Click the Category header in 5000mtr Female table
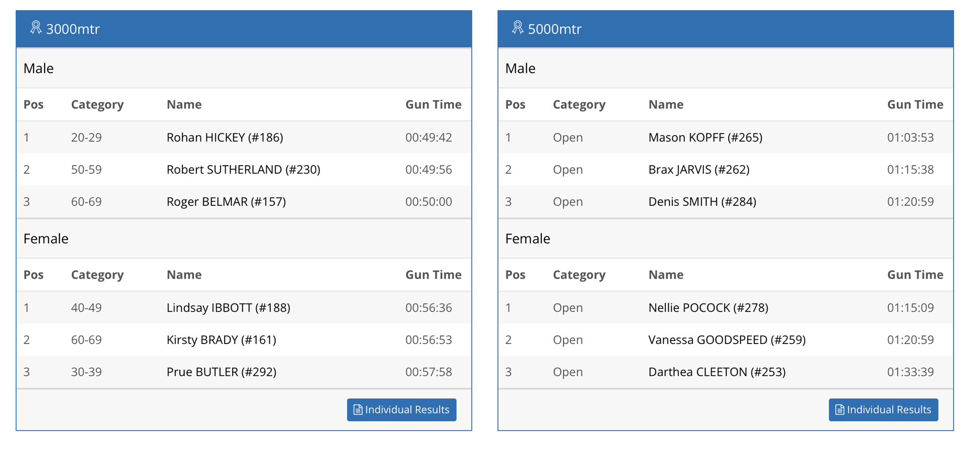This screenshot has width=973, height=458. click(579, 275)
